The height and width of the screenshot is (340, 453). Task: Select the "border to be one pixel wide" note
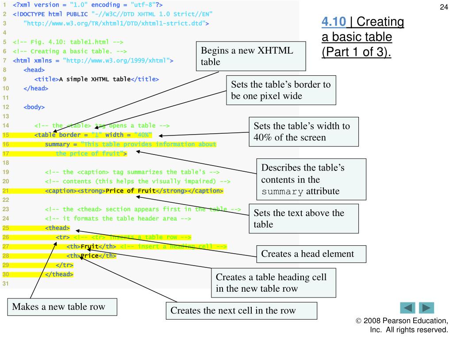pyautogui.click(x=281, y=90)
